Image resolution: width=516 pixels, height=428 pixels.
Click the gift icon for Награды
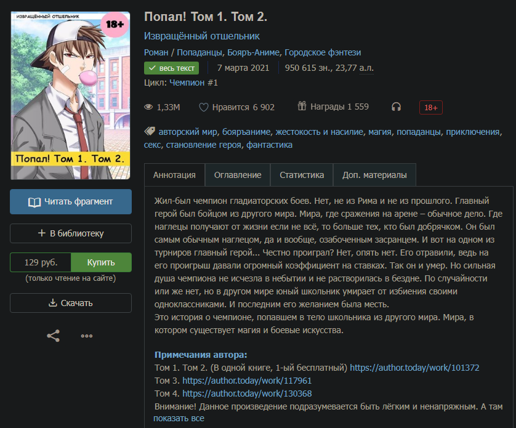click(x=302, y=107)
